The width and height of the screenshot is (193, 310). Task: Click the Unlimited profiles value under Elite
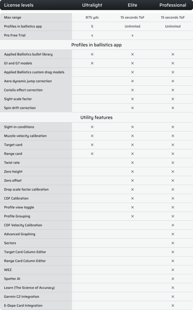(x=132, y=26)
